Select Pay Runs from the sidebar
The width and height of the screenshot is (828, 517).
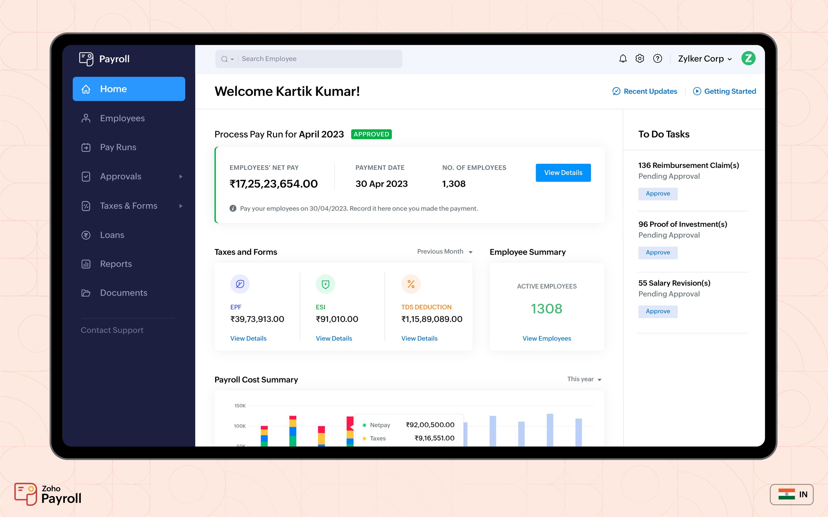coord(118,147)
